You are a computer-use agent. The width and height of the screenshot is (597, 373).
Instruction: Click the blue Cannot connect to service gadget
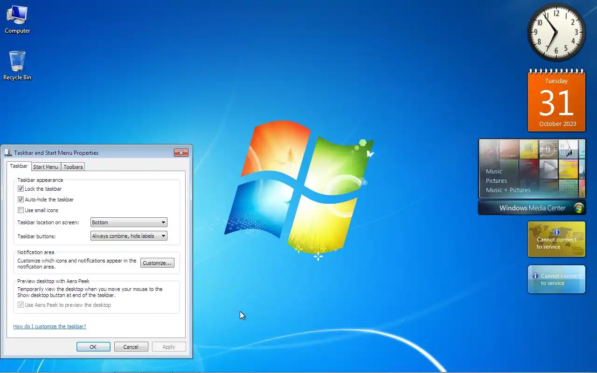pos(556,279)
